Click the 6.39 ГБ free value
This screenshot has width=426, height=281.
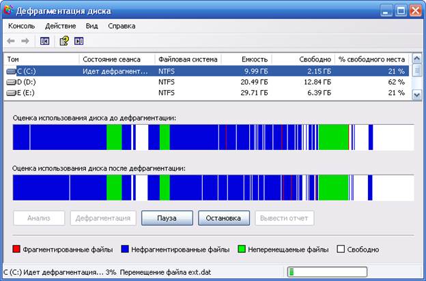[319, 93]
